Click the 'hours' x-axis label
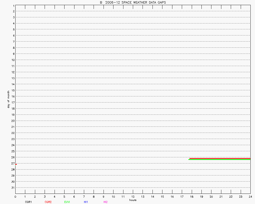Image resolution: width=255 pixels, height=204 pixels. [x=133, y=200]
